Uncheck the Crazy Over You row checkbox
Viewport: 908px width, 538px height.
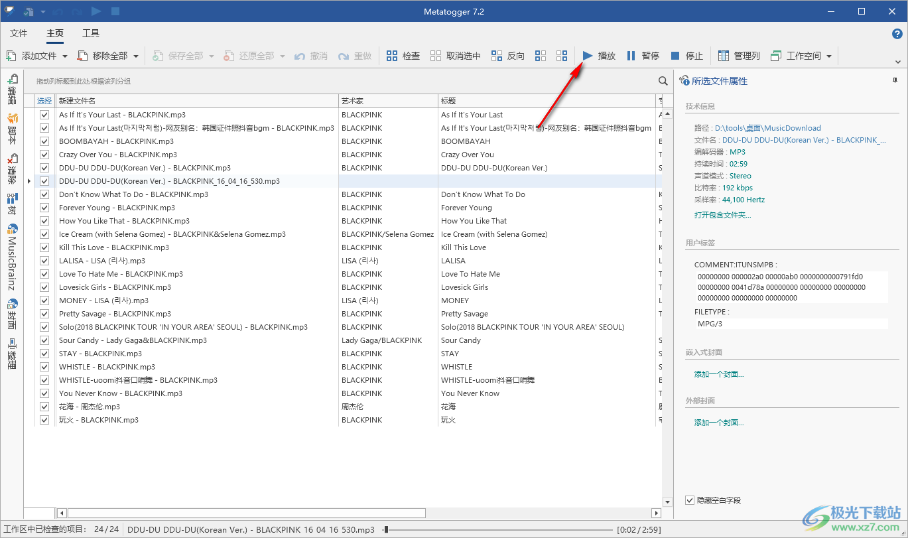[x=44, y=155]
